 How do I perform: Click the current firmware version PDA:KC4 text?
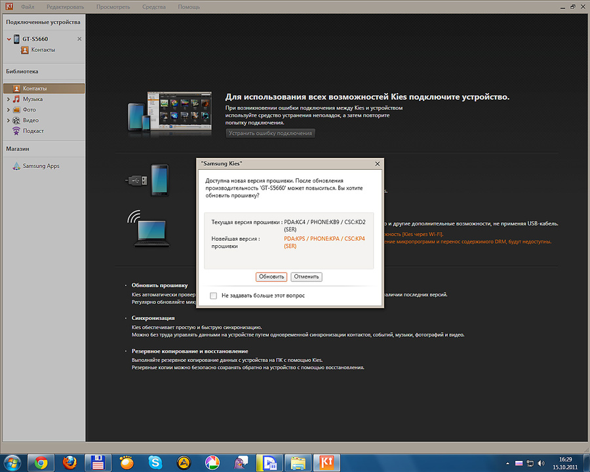(x=324, y=226)
